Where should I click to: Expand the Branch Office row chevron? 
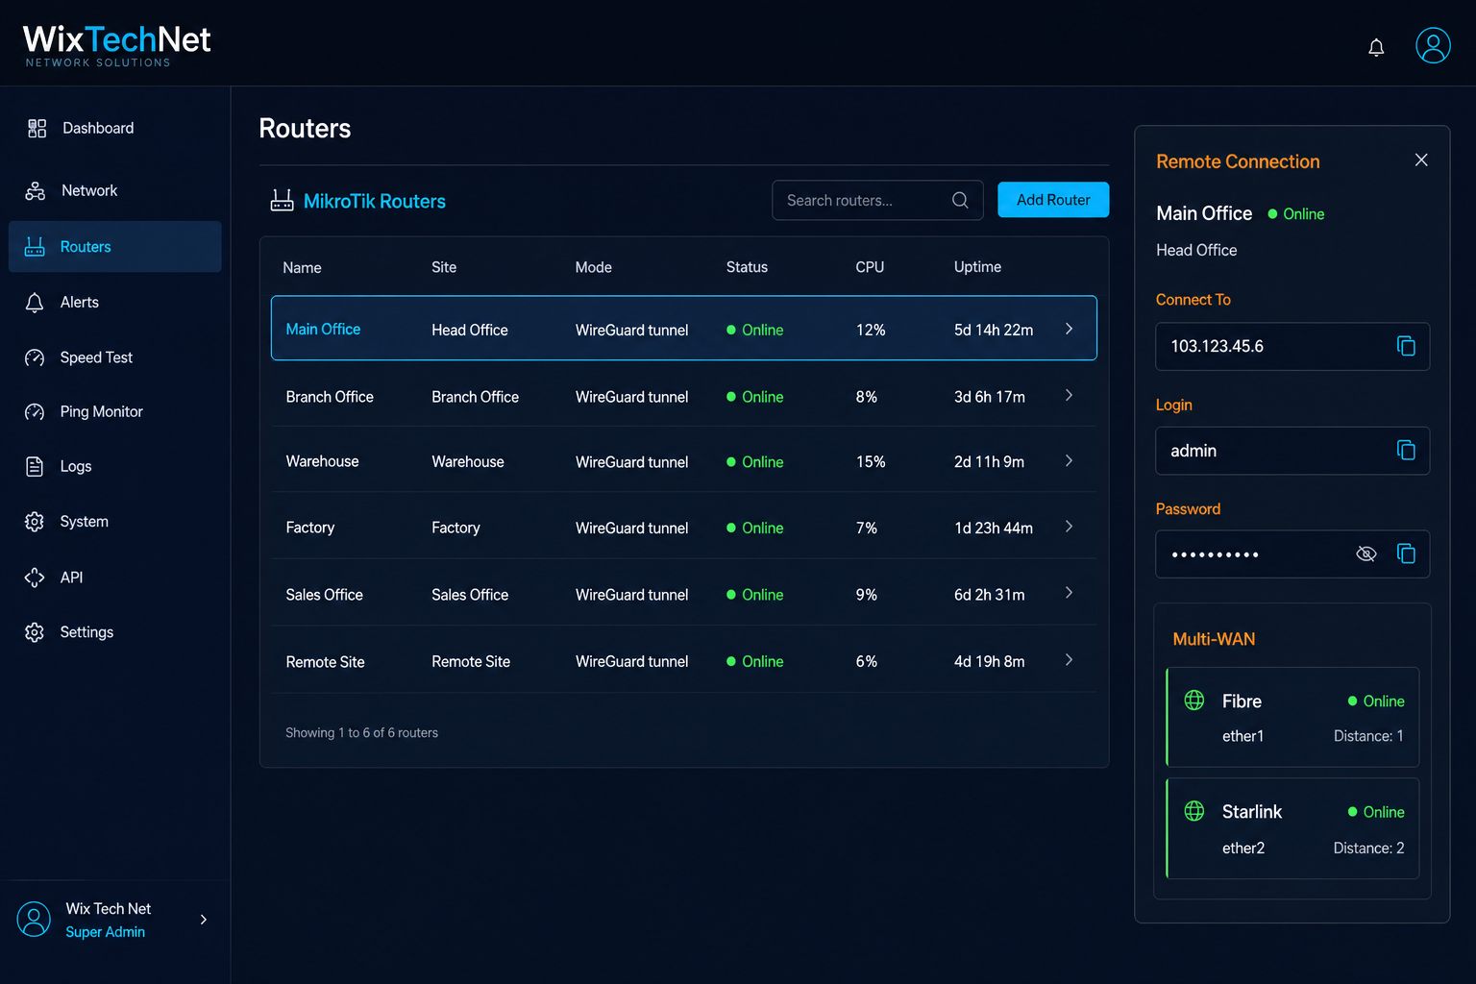click(1069, 395)
